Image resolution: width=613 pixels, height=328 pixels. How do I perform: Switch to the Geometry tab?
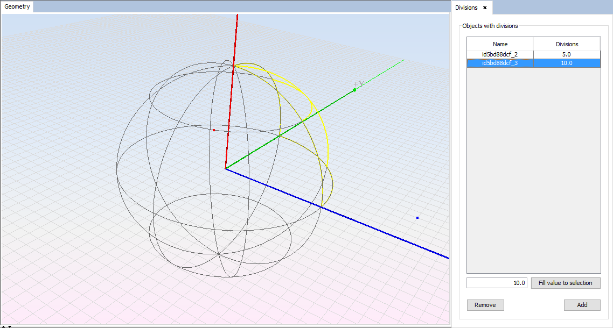pyautogui.click(x=17, y=7)
